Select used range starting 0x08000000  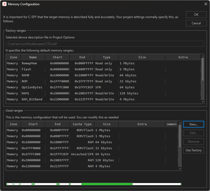pos(92,136)
